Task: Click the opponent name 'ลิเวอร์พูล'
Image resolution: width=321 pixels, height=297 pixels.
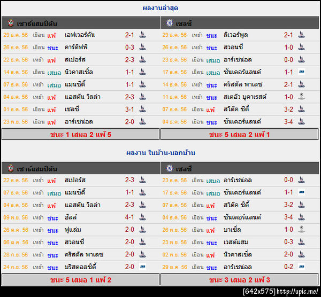Action: pos(235,35)
